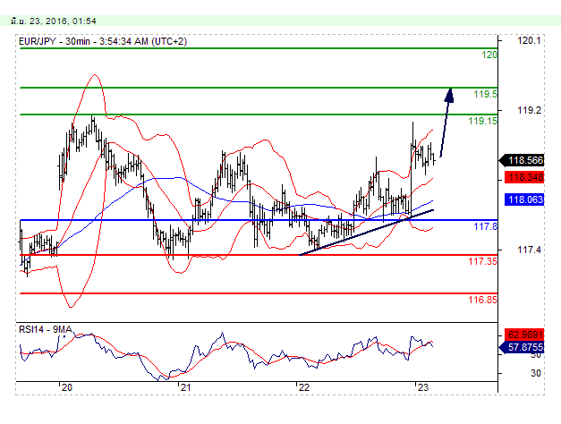561x424 pixels.
Task: Select the 119.15 resistance level label
Action: coord(483,120)
